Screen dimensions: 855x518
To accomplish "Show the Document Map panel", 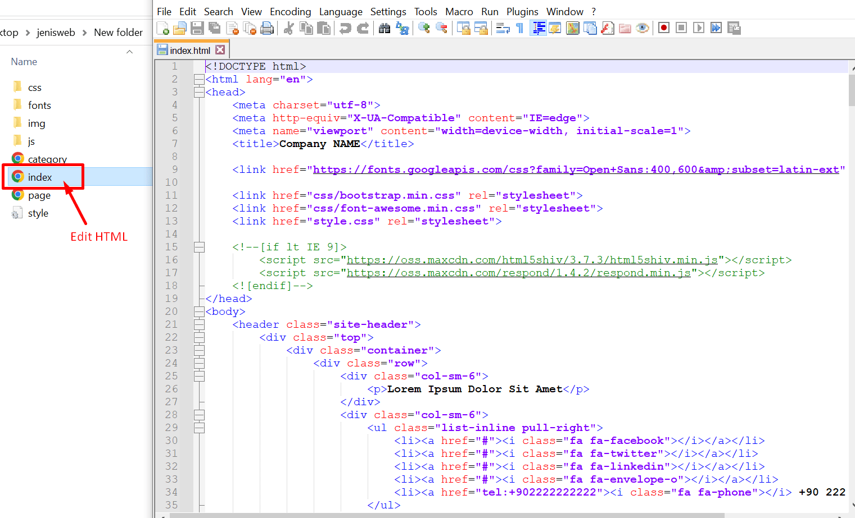I will coord(573,28).
